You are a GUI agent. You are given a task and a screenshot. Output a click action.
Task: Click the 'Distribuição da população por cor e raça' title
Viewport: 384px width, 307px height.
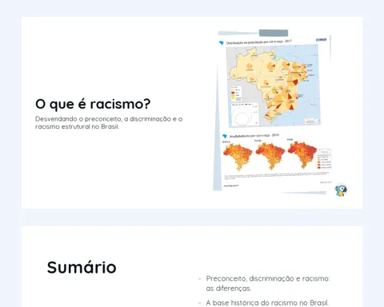click(x=259, y=42)
